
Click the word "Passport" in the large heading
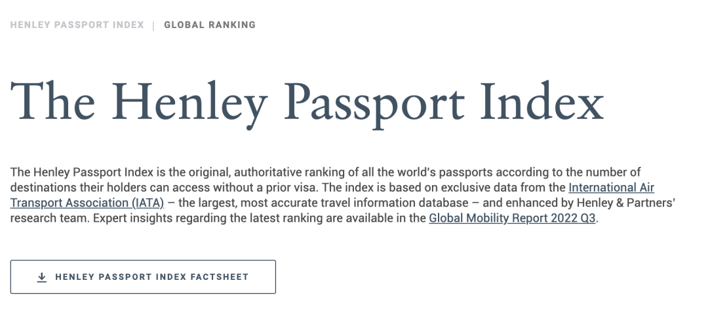tap(375, 105)
